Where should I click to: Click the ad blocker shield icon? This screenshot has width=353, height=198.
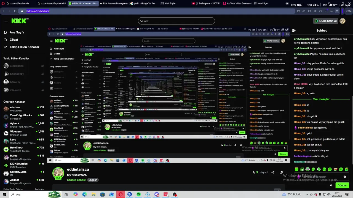tap(309, 11)
